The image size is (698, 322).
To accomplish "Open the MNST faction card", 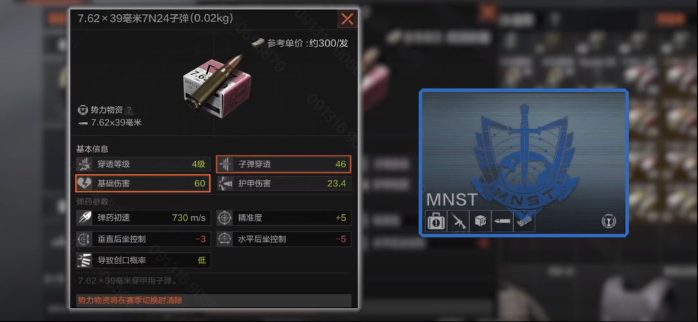I will (524, 163).
